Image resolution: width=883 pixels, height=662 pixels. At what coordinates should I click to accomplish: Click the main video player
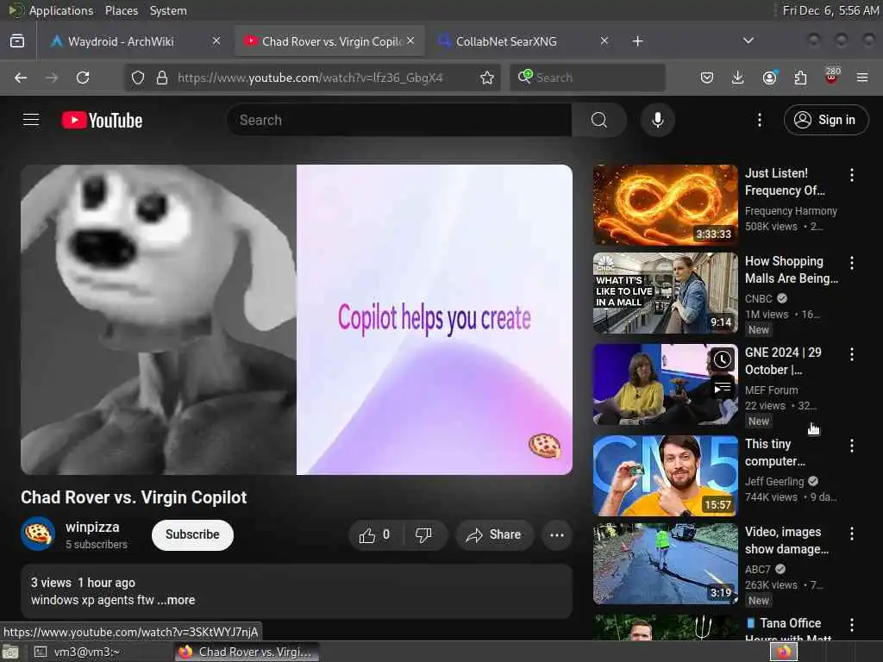(x=297, y=319)
